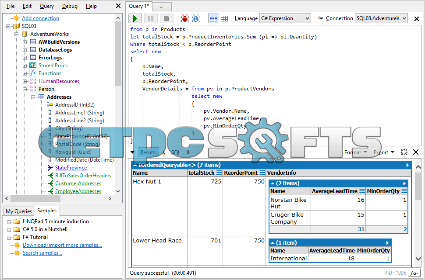425x280 pixels.
Task: Open the EmployeeAddresses link
Action: tap(78, 191)
